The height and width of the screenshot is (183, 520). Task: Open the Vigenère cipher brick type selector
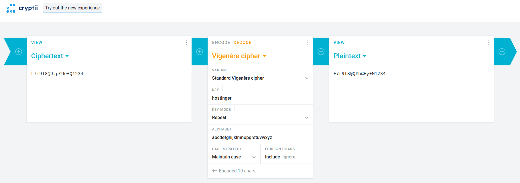239,56
